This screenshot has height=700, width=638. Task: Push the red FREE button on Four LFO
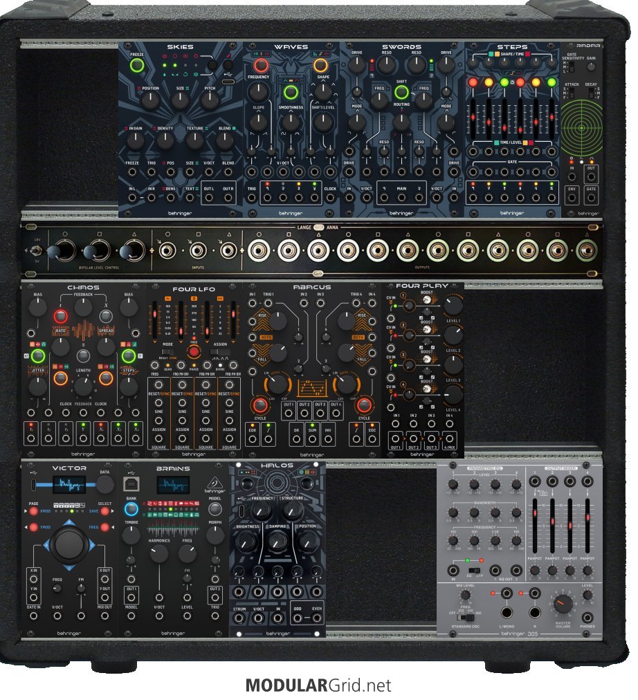pos(193,352)
